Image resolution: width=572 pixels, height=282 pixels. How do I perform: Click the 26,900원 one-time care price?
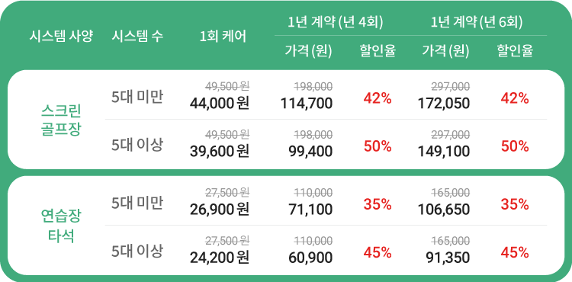click(219, 210)
